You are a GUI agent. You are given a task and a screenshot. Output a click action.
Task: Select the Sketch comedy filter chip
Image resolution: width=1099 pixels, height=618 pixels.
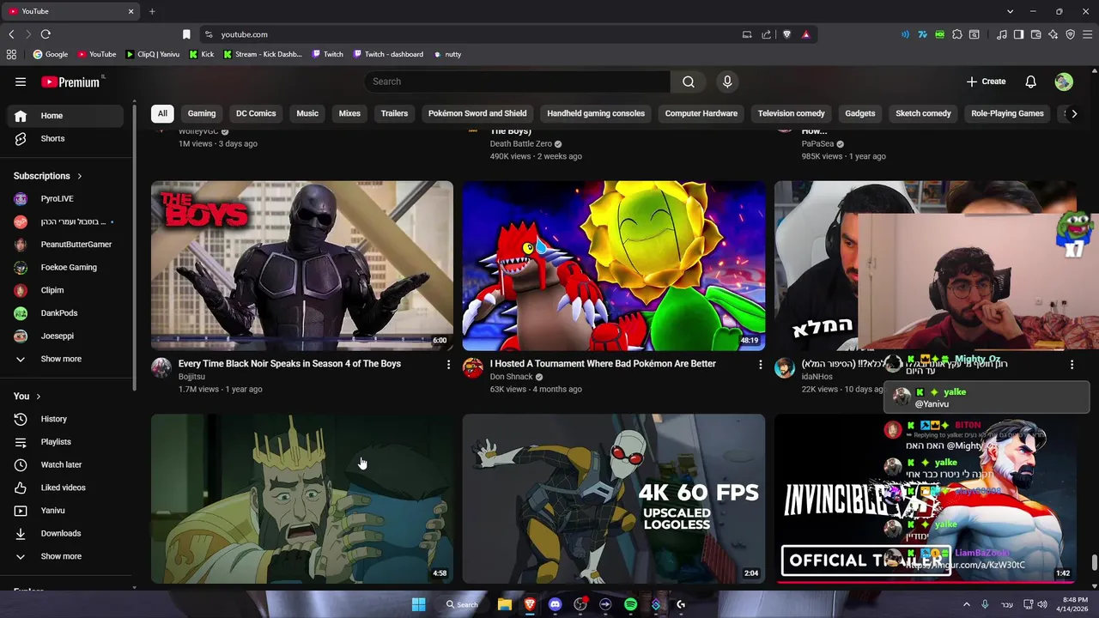tap(923, 113)
